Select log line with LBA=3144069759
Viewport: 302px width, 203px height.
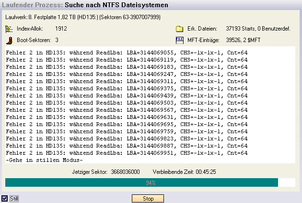tap(127, 131)
